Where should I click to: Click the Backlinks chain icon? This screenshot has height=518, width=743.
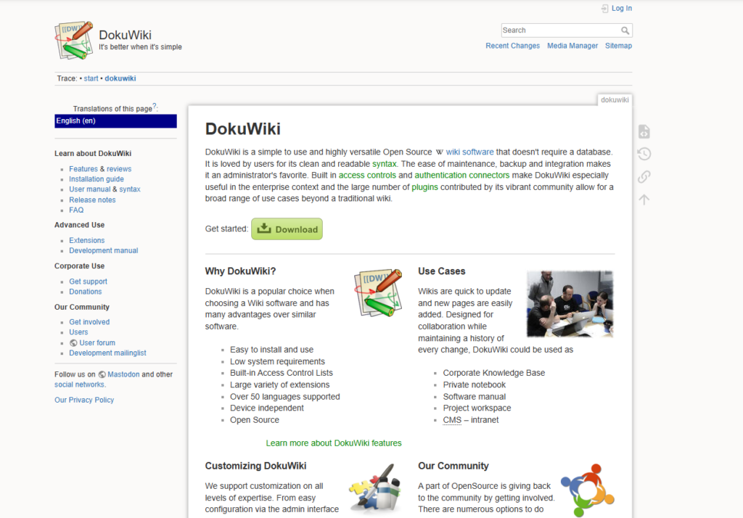pyautogui.click(x=644, y=177)
